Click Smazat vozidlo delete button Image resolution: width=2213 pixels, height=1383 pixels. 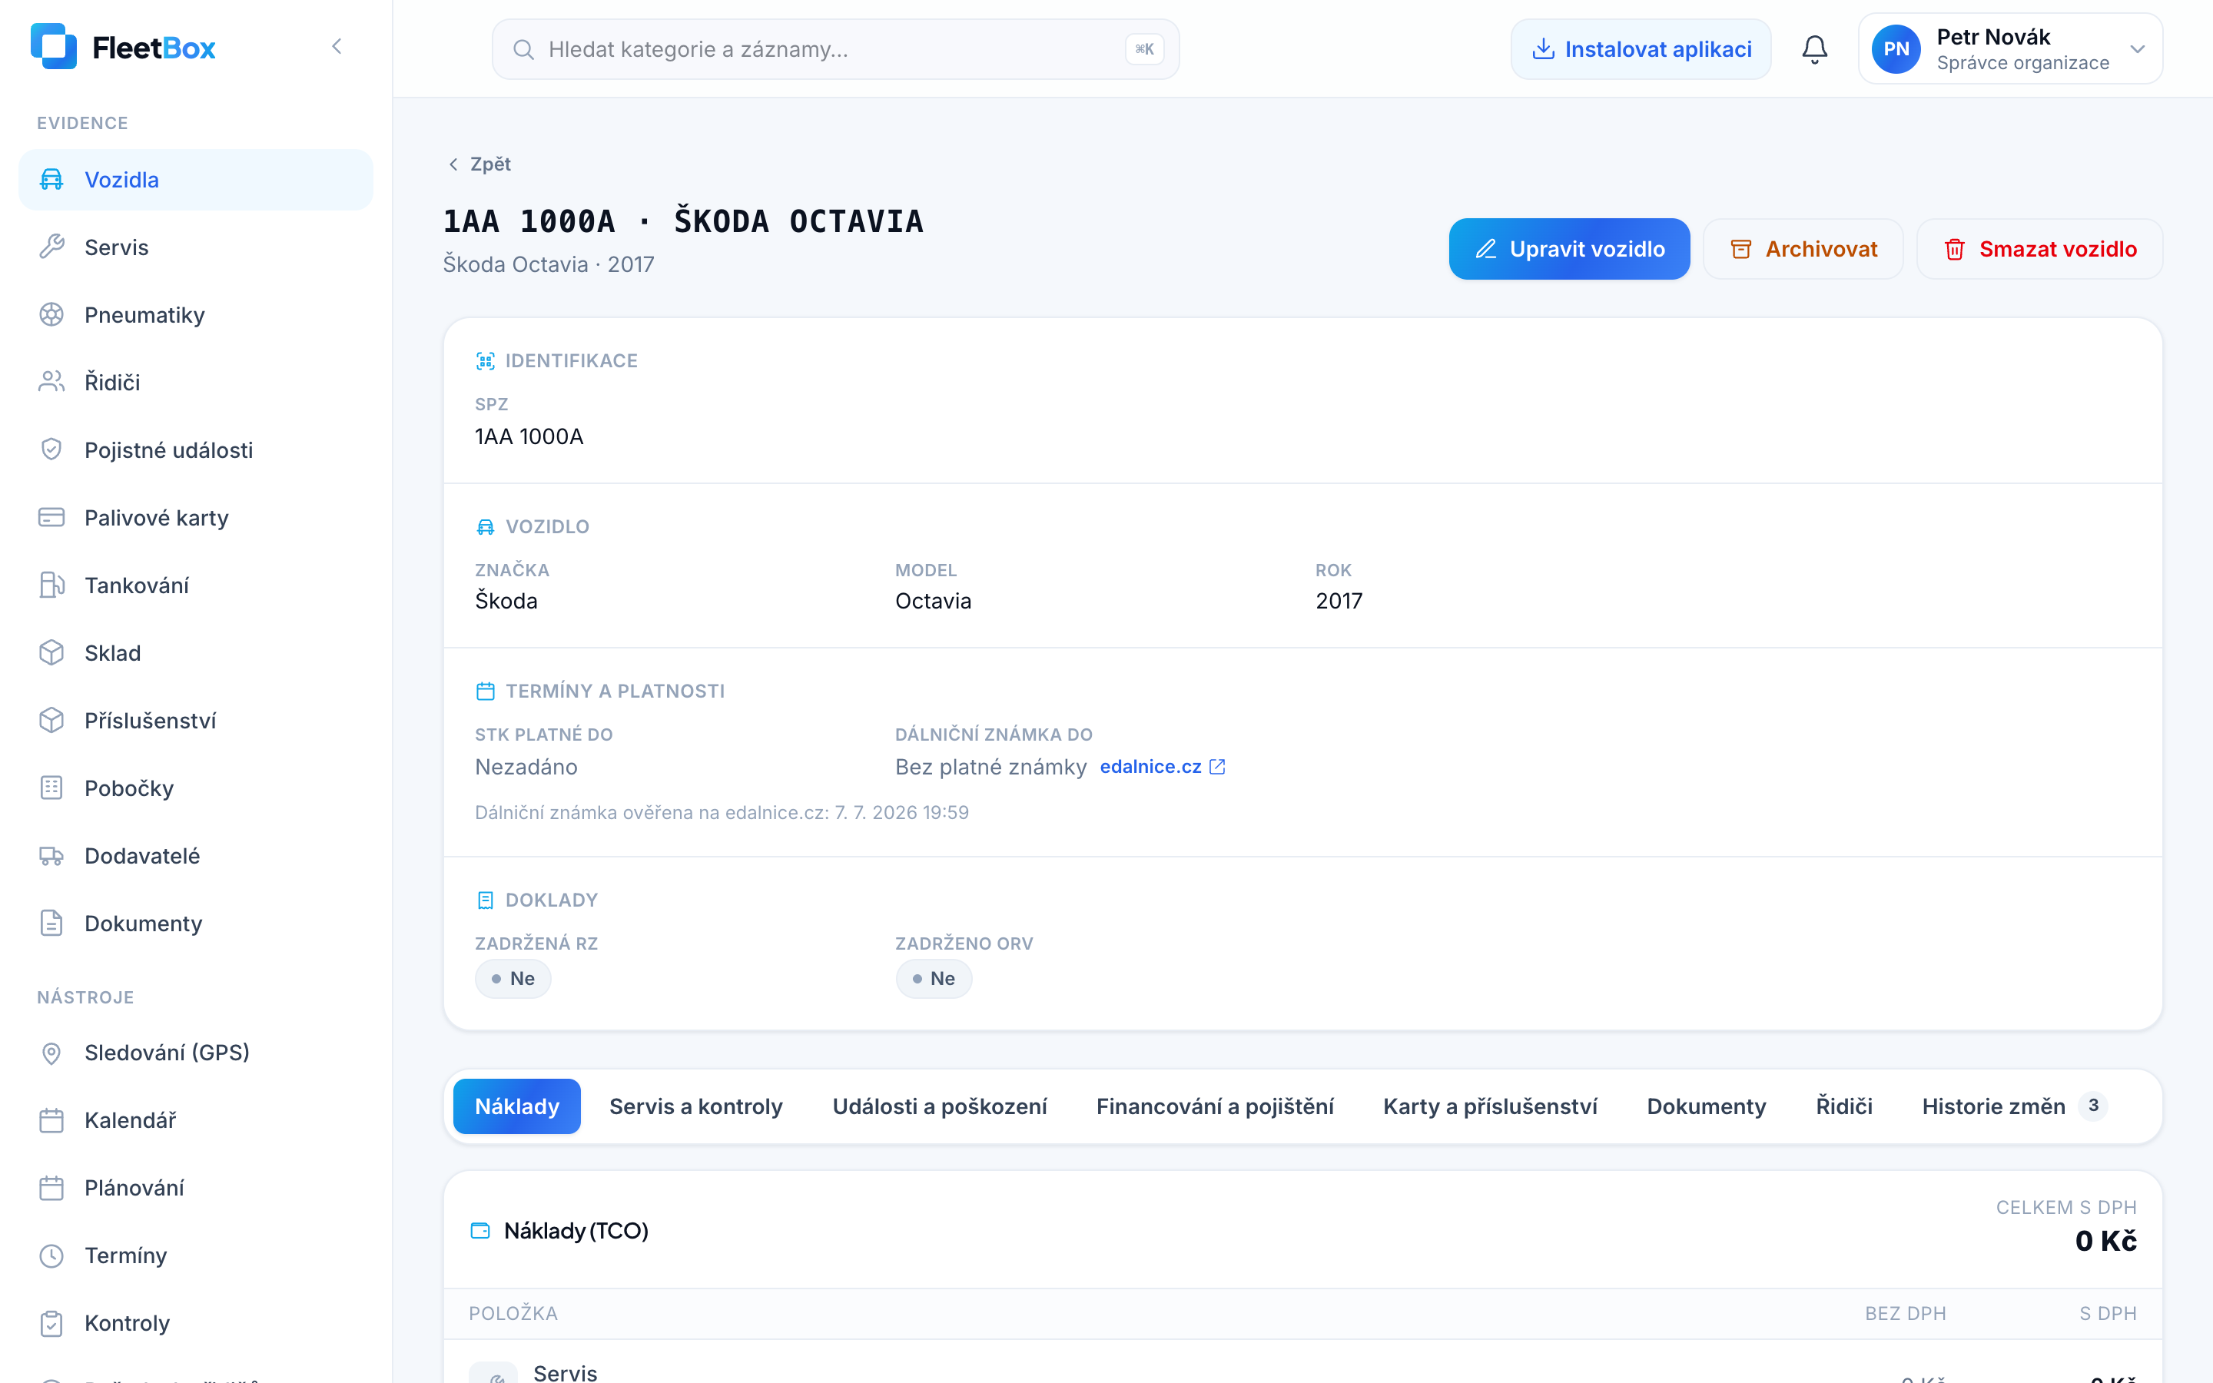coord(2039,249)
